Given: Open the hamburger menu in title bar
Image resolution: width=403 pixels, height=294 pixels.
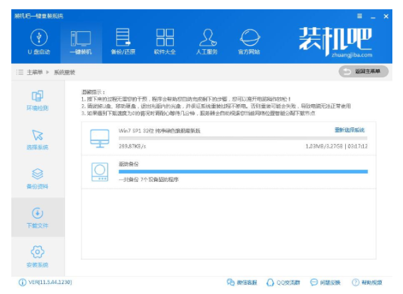Looking at the screenshot, I should [360, 15].
